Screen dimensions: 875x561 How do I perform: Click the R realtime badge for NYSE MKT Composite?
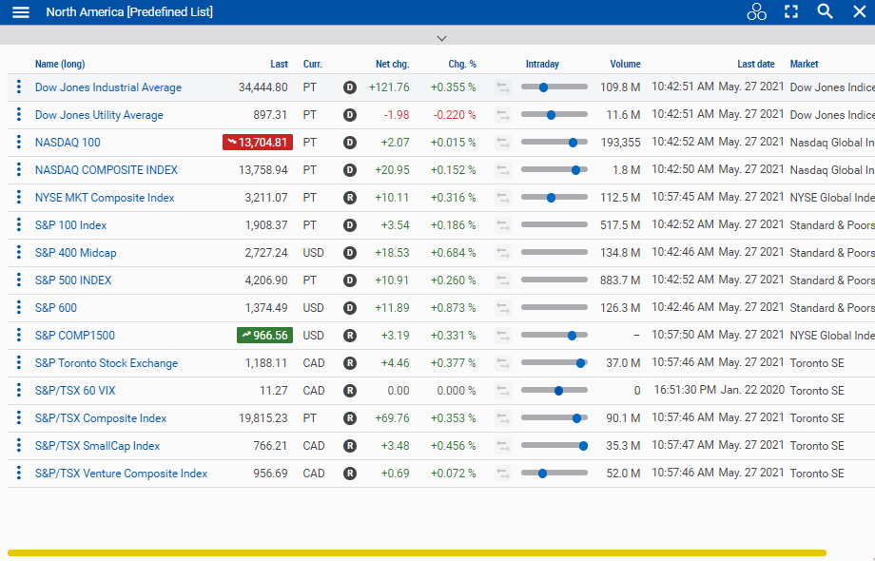click(350, 198)
